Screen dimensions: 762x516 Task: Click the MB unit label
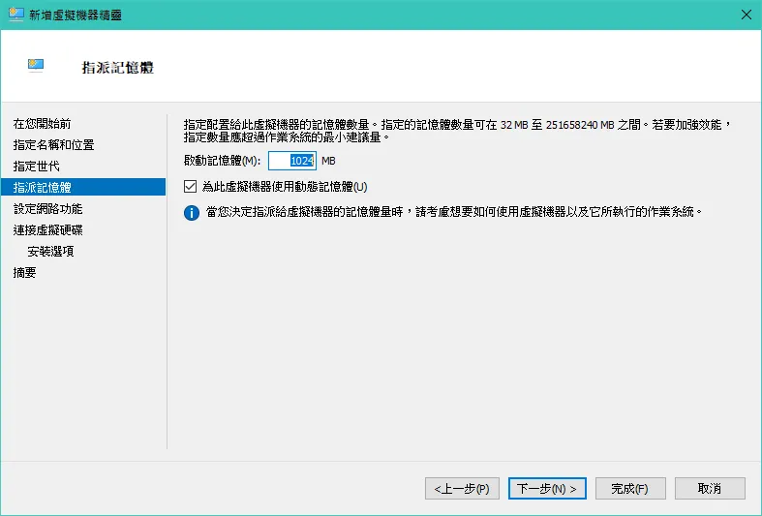point(328,161)
